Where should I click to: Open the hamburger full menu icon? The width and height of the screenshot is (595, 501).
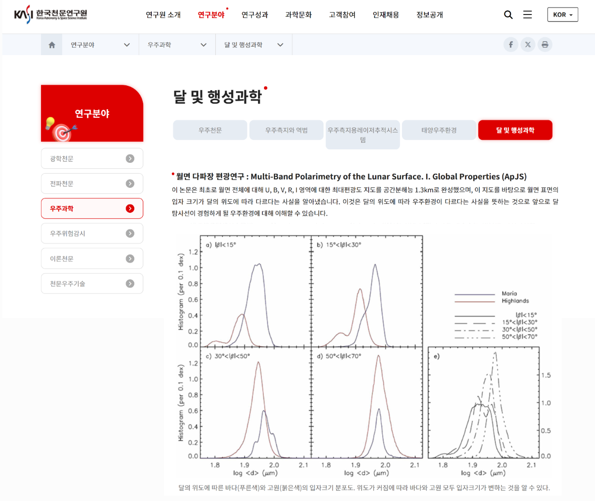tap(527, 15)
